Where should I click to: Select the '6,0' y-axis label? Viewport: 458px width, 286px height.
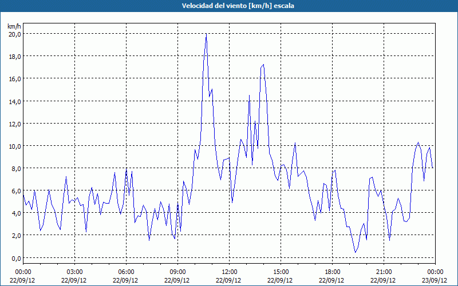tap(16, 191)
